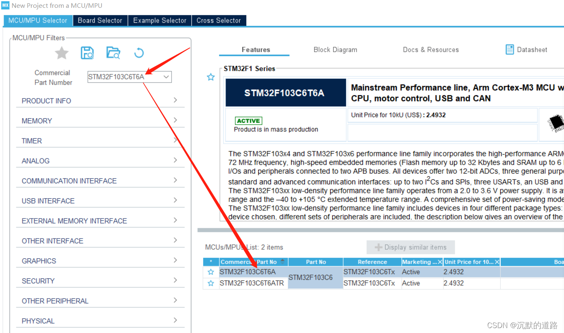This screenshot has height=333, width=564.
Task: Click the ACTIVE green status badge
Action: click(249, 121)
